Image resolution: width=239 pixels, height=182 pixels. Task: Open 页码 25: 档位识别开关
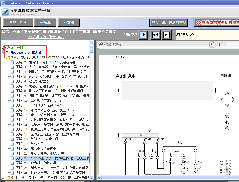52,173
